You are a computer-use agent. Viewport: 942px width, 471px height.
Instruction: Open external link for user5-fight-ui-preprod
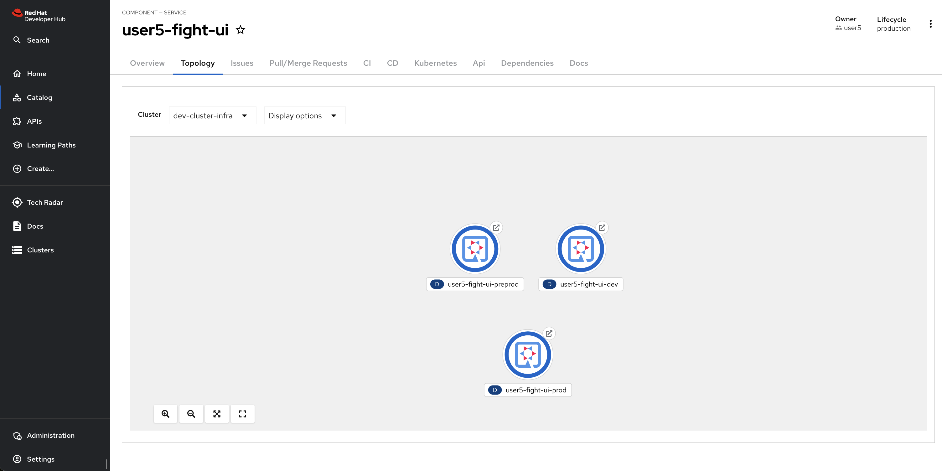(496, 228)
